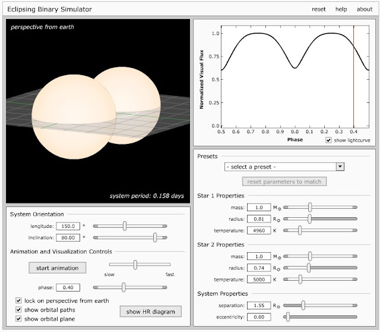Image resolution: width=380 pixels, height=332 pixels.
Task: Click the separation slider handle
Action: [303, 305]
